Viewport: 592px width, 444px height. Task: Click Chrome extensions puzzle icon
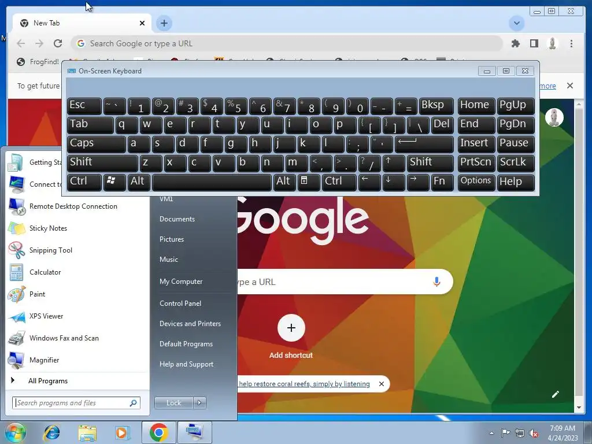click(x=515, y=43)
